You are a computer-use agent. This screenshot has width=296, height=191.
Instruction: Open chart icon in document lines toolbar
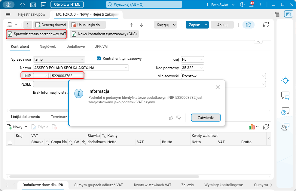point(252,127)
